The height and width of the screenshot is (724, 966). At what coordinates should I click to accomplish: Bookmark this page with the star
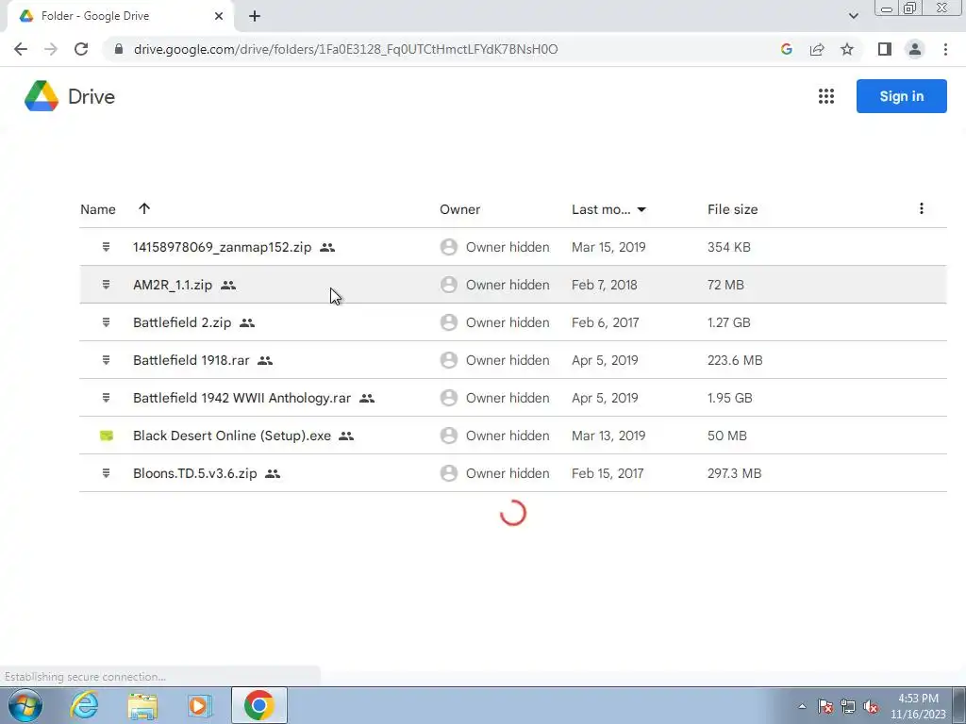tap(847, 49)
